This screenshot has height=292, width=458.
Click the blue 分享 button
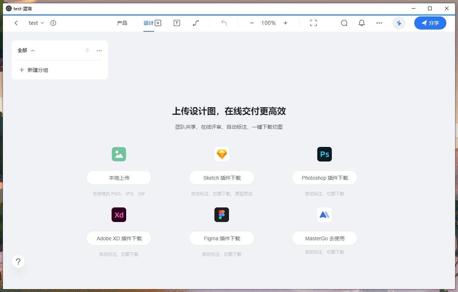pyautogui.click(x=430, y=23)
